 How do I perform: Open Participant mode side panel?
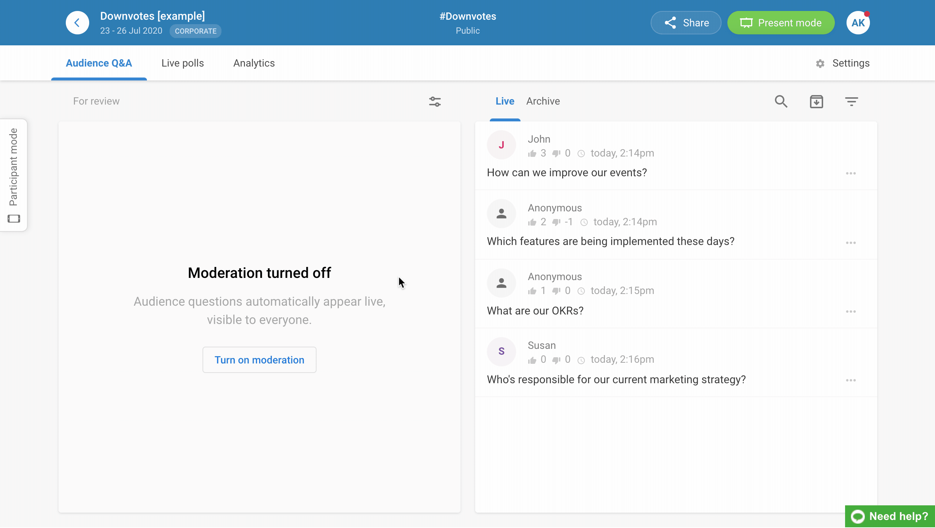pyautogui.click(x=14, y=175)
